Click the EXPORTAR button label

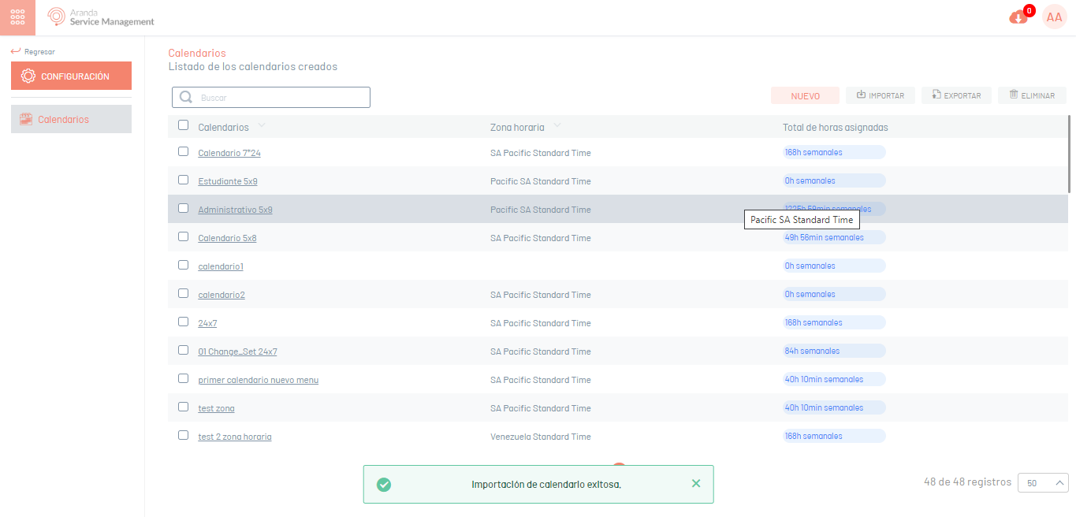pyautogui.click(x=962, y=96)
